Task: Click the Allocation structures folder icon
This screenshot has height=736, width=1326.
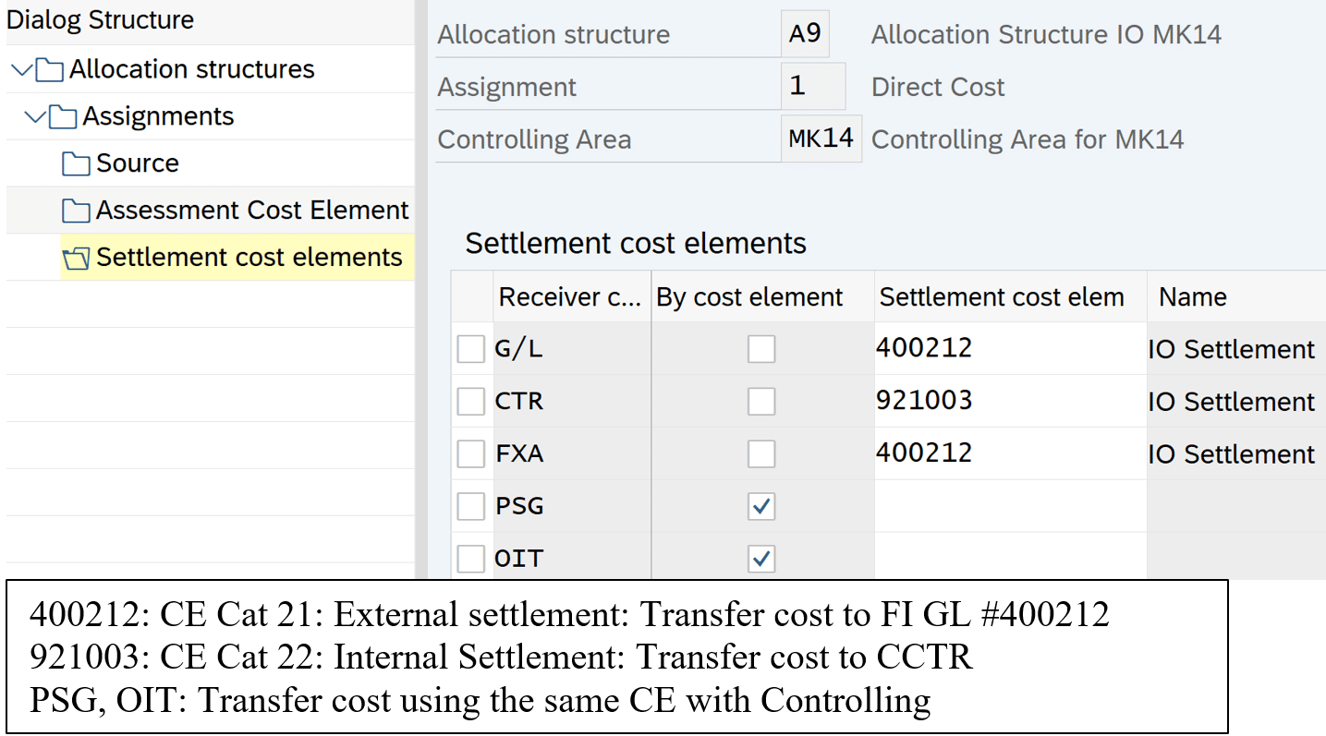Action: click(50, 70)
